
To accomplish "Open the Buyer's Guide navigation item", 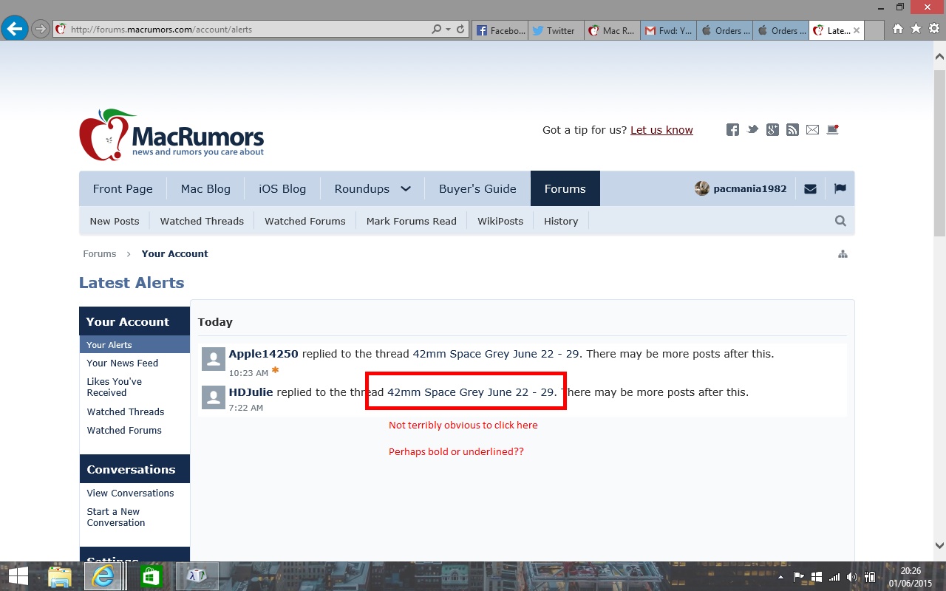I will (477, 188).
